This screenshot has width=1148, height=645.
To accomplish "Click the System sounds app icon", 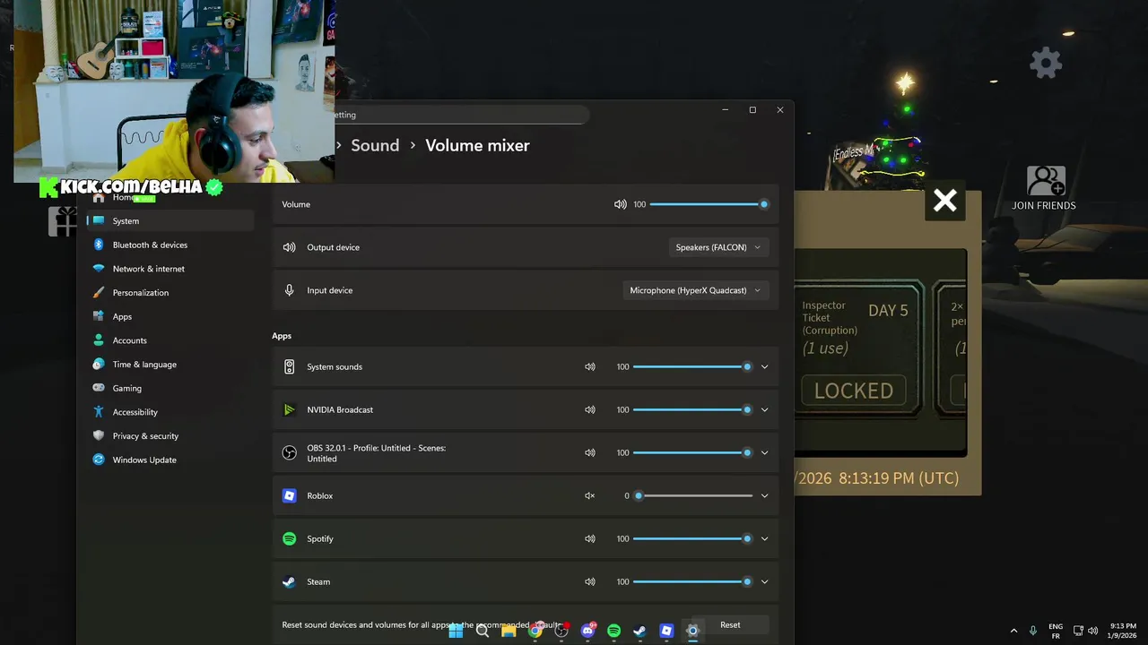I will click(x=289, y=366).
